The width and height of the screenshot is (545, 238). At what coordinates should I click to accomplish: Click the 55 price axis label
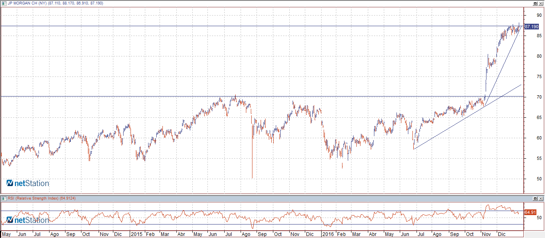[x=539, y=158]
